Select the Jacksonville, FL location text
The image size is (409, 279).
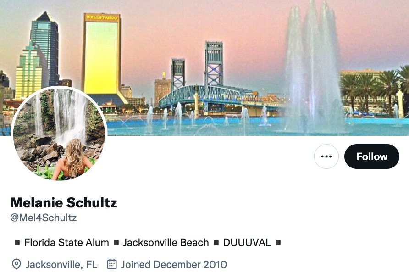(61, 264)
